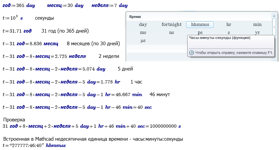Click the Время section header

(135, 17)
